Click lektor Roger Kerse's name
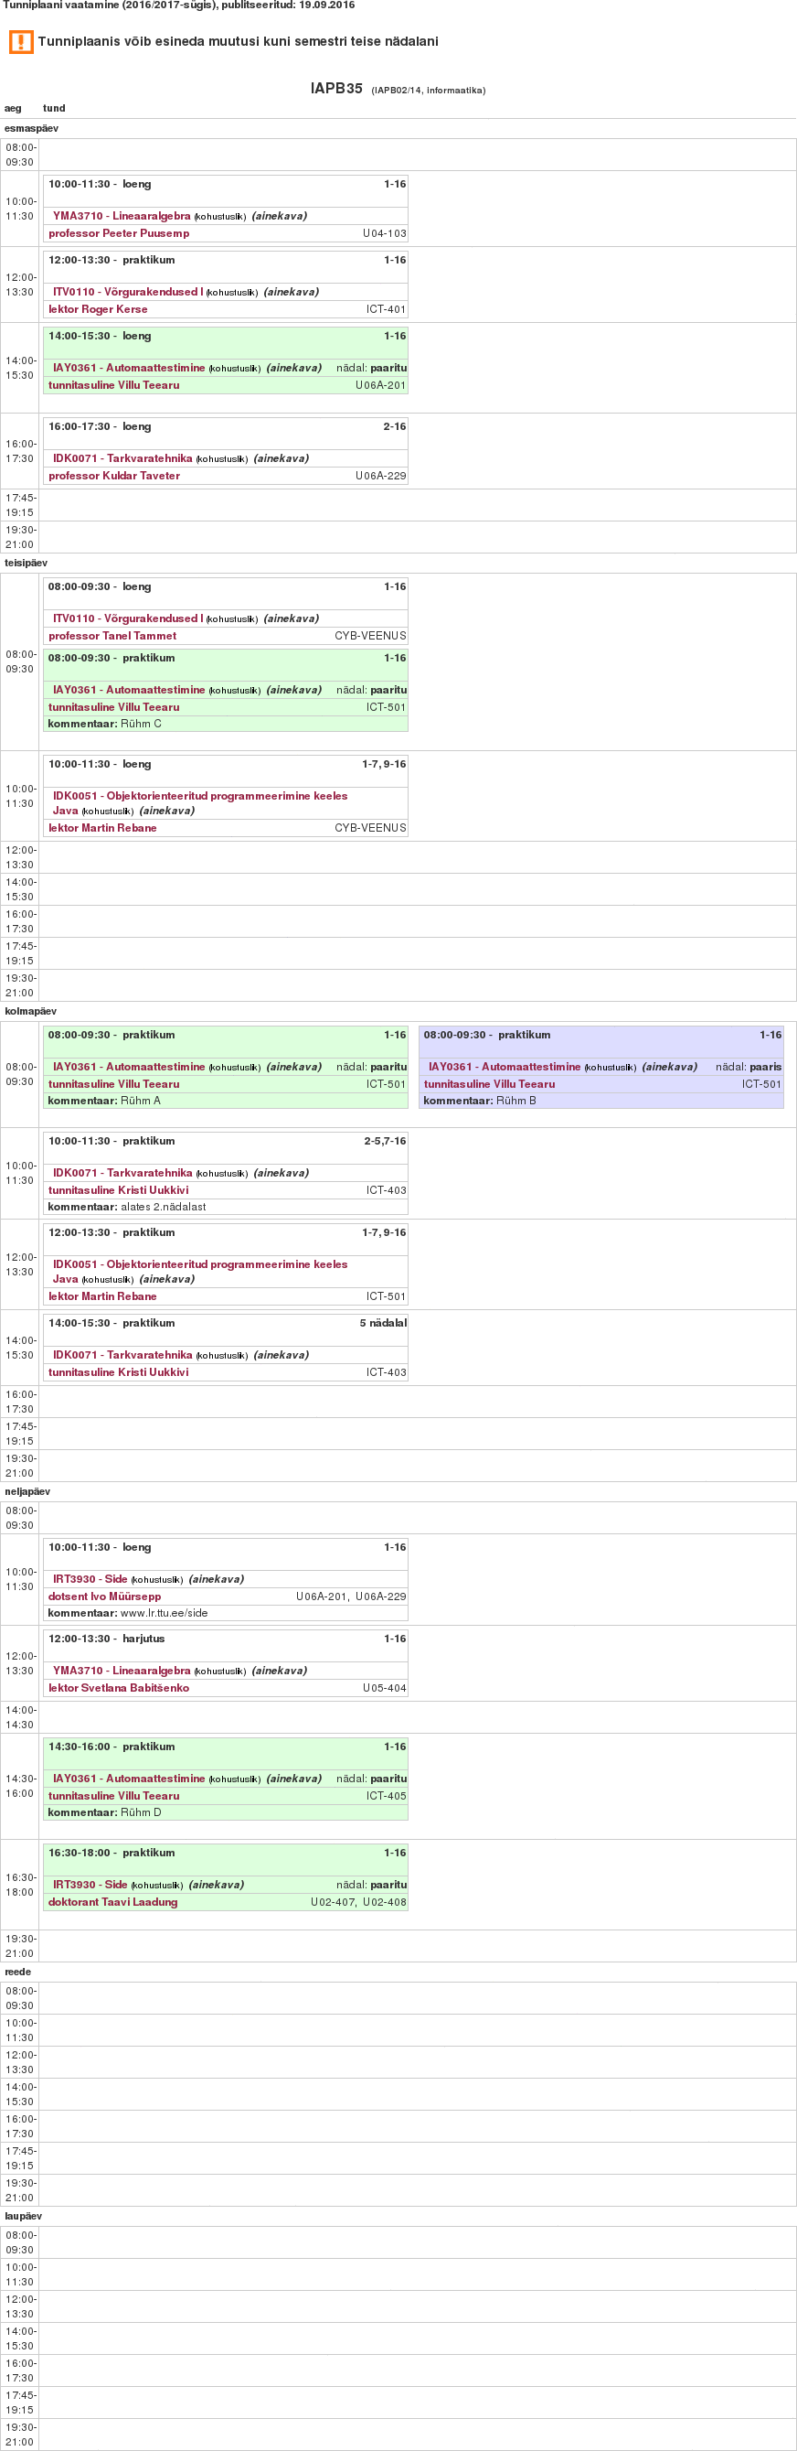 98,309
